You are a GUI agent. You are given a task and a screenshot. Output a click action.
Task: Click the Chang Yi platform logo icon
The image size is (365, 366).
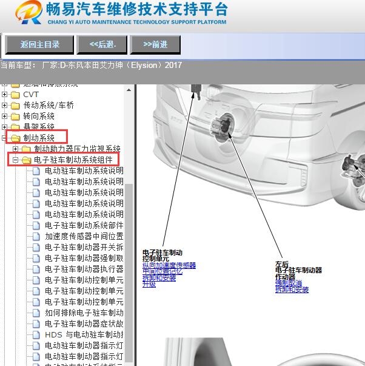[x=28, y=12]
